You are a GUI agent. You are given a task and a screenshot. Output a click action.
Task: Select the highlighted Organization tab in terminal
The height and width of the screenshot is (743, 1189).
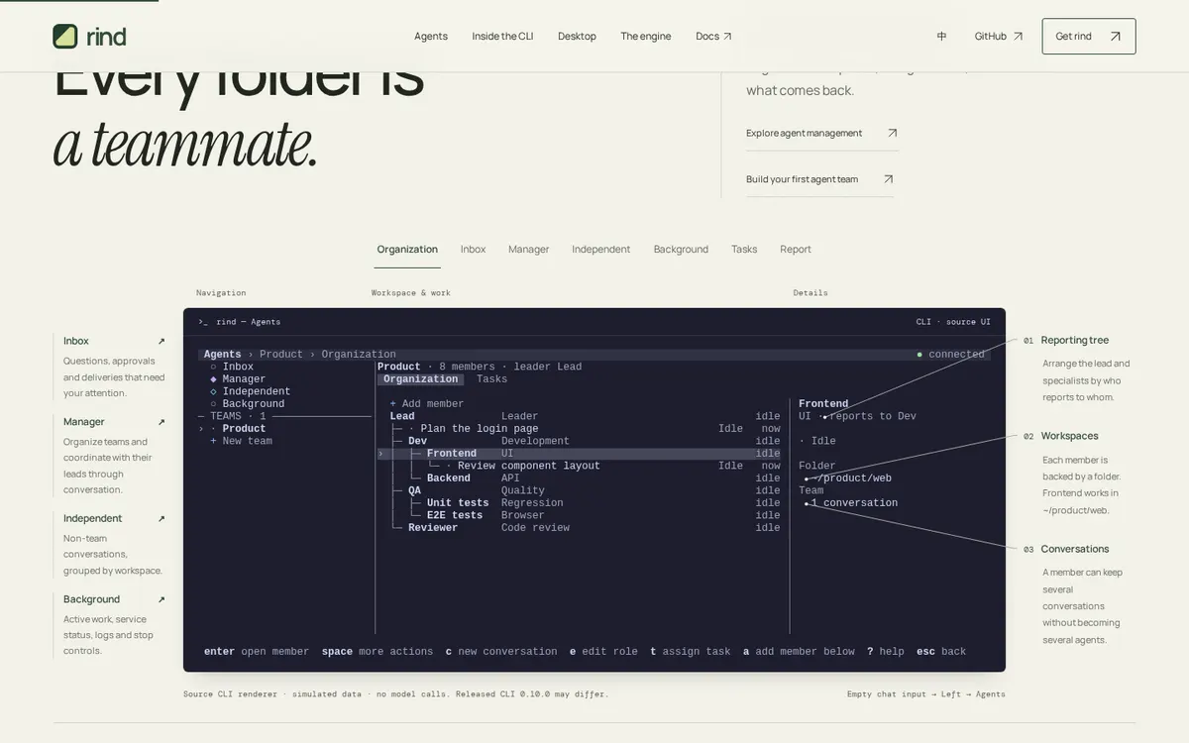click(x=421, y=379)
